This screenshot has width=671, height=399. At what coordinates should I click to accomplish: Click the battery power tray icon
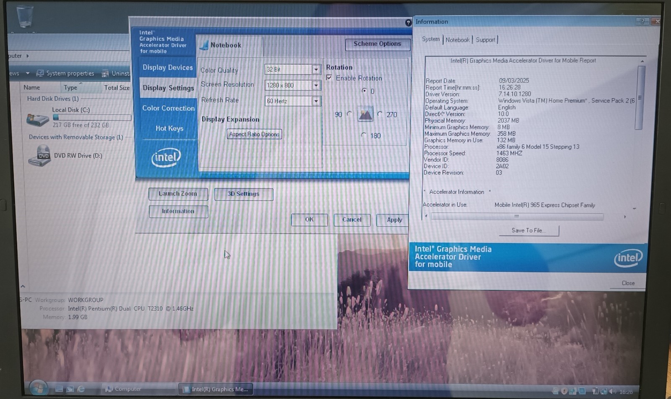(x=596, y=391)
